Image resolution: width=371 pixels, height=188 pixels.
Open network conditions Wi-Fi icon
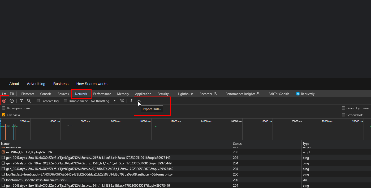[x=122, y=101]
